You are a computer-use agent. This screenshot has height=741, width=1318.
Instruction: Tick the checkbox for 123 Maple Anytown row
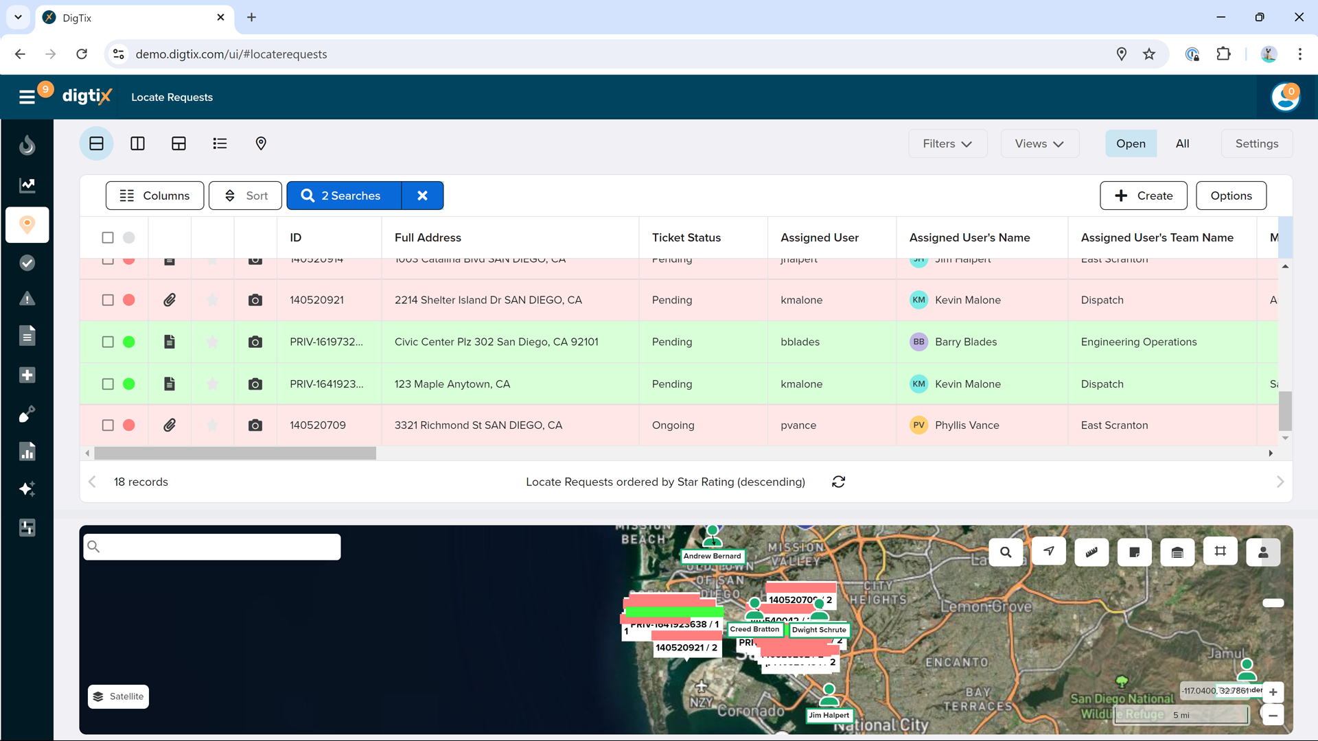pyautogui.click(x=108, y=384)
